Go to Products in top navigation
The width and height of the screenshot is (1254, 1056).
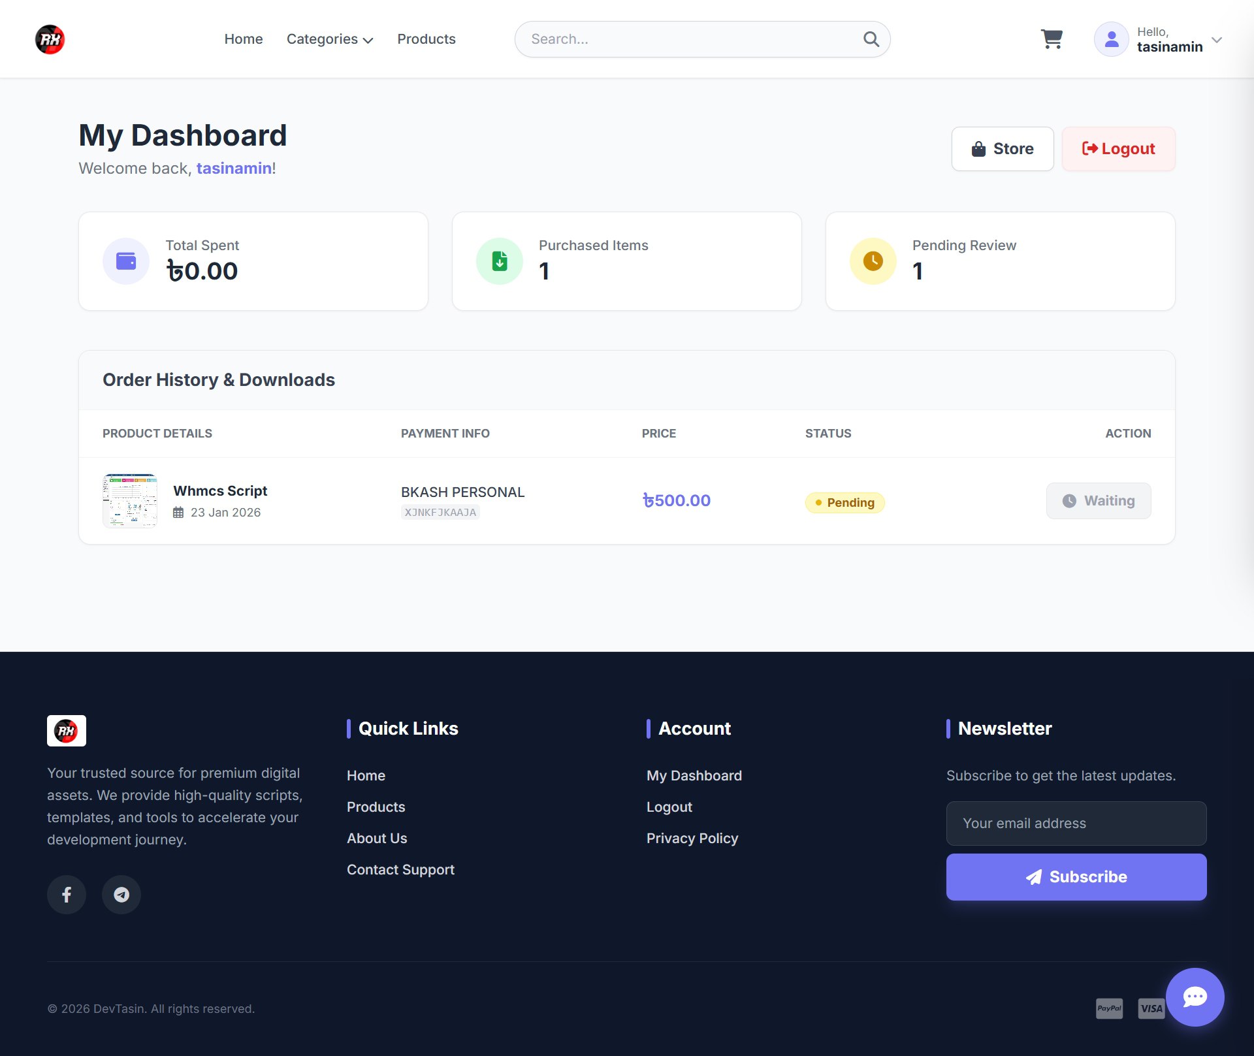click(x=426, y=39)
